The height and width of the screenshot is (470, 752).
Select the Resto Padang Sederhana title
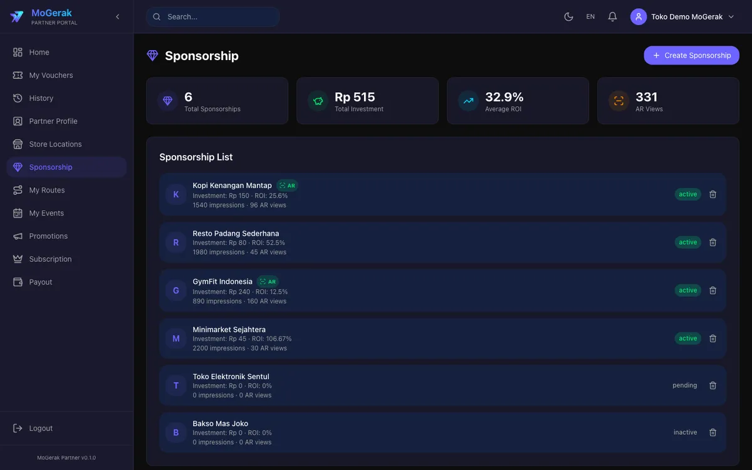click(236, 233)
